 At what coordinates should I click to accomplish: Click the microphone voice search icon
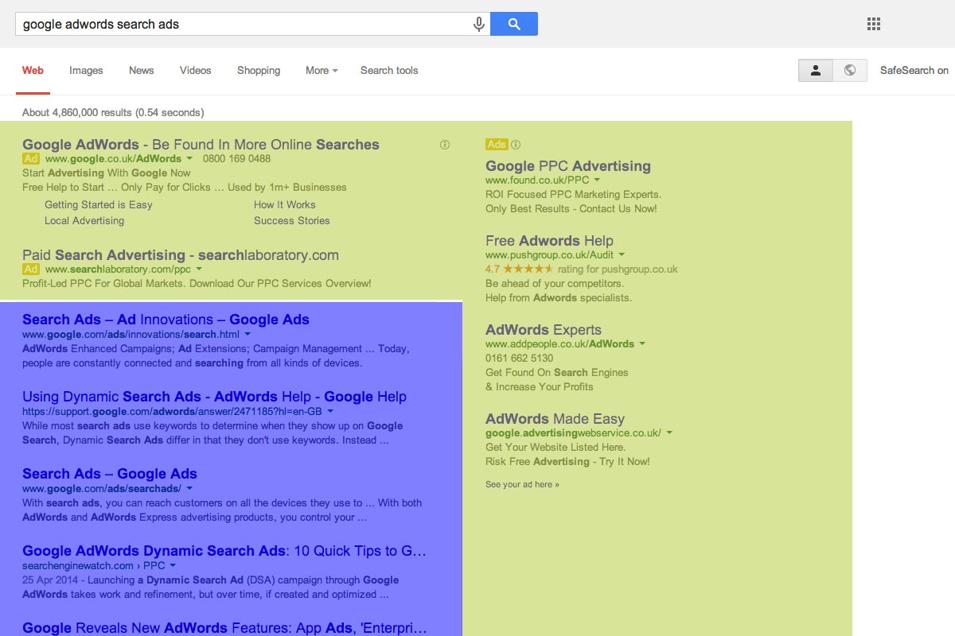(479, 24)
